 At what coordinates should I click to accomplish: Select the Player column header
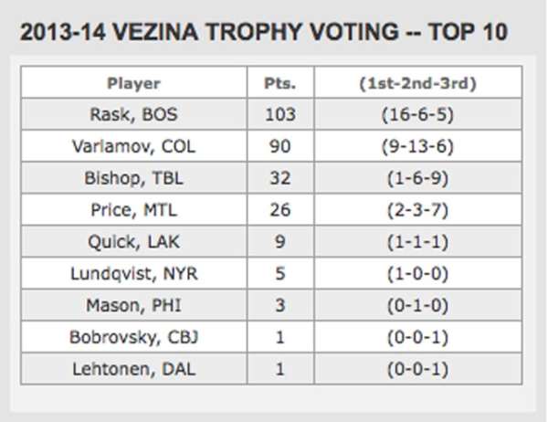[x=133, y=83]
